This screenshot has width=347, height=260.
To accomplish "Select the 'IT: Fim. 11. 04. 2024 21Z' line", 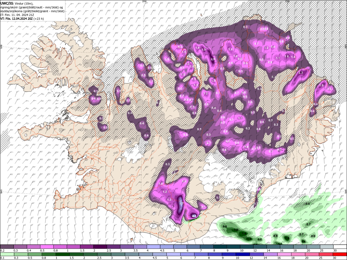I will tap(17, 15).
